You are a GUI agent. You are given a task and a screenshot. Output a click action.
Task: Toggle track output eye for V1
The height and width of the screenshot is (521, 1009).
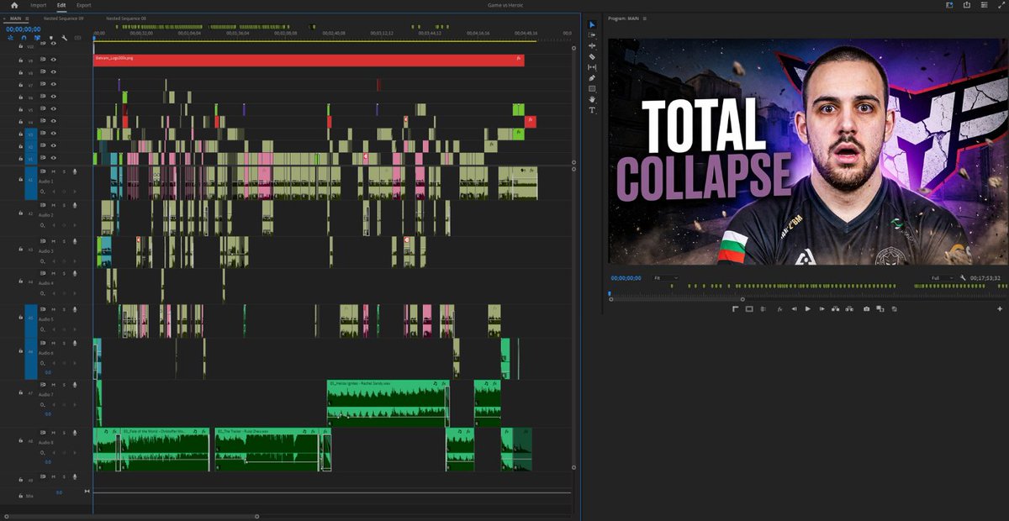[x=53, y=158]
